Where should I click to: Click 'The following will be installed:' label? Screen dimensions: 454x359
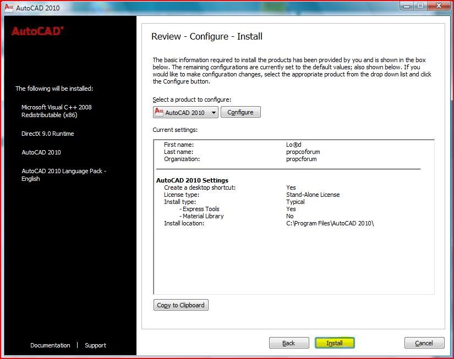[54, 89]
